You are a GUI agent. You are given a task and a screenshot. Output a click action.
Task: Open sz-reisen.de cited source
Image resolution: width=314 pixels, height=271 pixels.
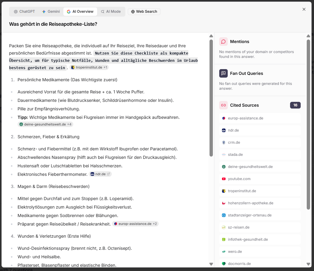[x=260, y=227]
